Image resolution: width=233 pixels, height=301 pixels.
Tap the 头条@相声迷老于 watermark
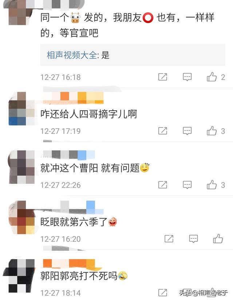tap(203, 293)
